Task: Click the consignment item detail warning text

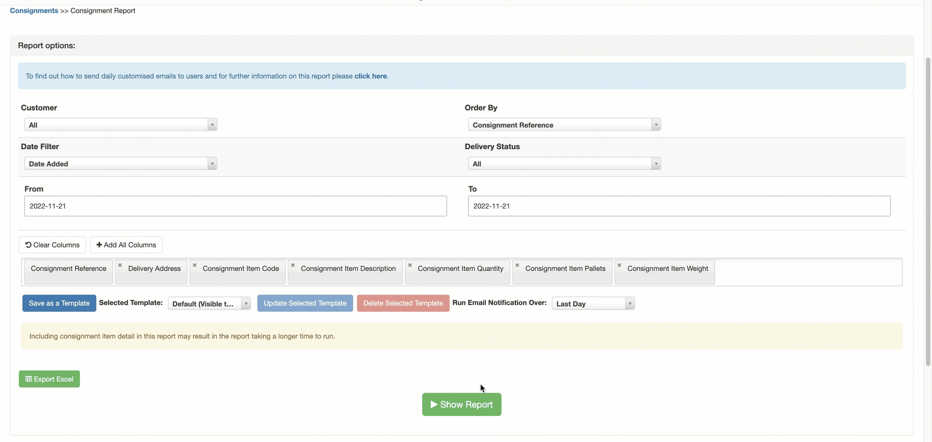Action: 182,336
